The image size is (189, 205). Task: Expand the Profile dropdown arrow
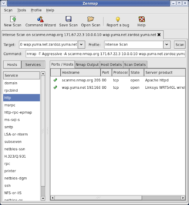coord(167,45)
